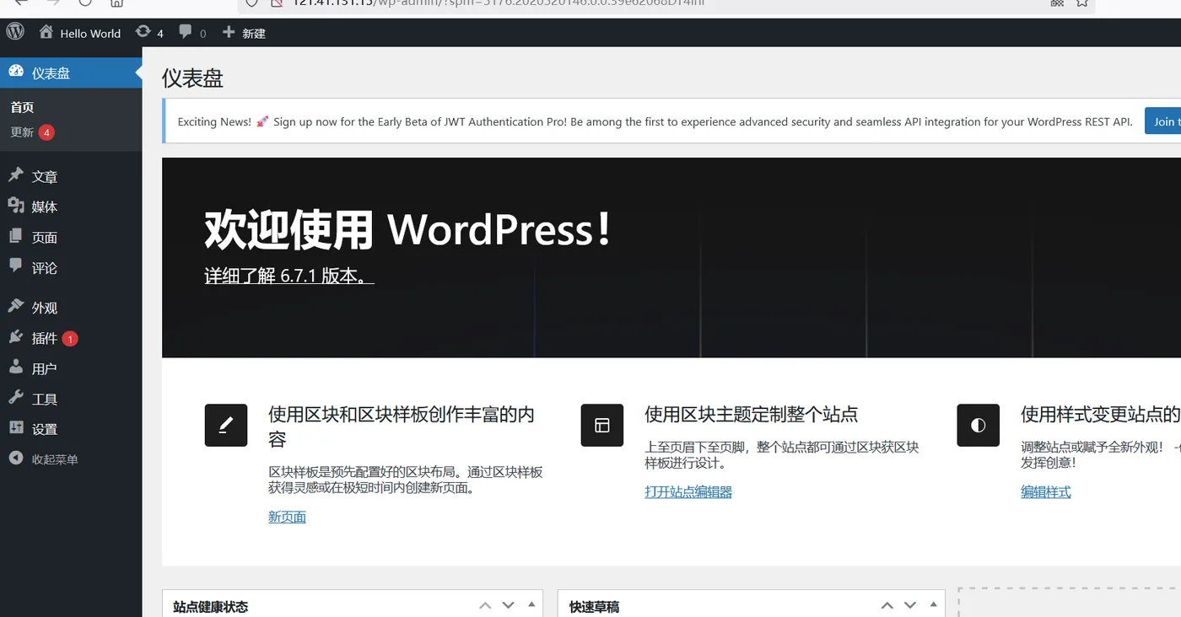Viewport: 1181px width, 617px height.
Task: Open the comments bubble showing 0
Action: (191, 33)
